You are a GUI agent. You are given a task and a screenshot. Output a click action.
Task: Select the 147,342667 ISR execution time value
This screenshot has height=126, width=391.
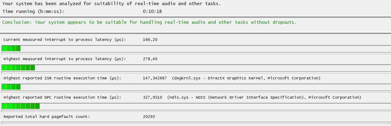[x=155, y=78]
